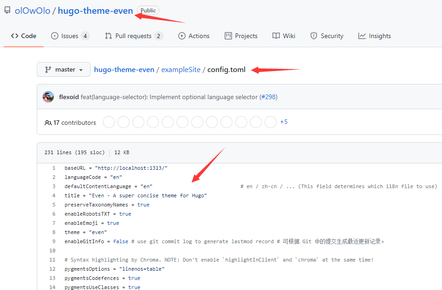Open exampleSite breadcrumb folder link
The width and height of the screenshot is (442, 290).
coord(181,70)
